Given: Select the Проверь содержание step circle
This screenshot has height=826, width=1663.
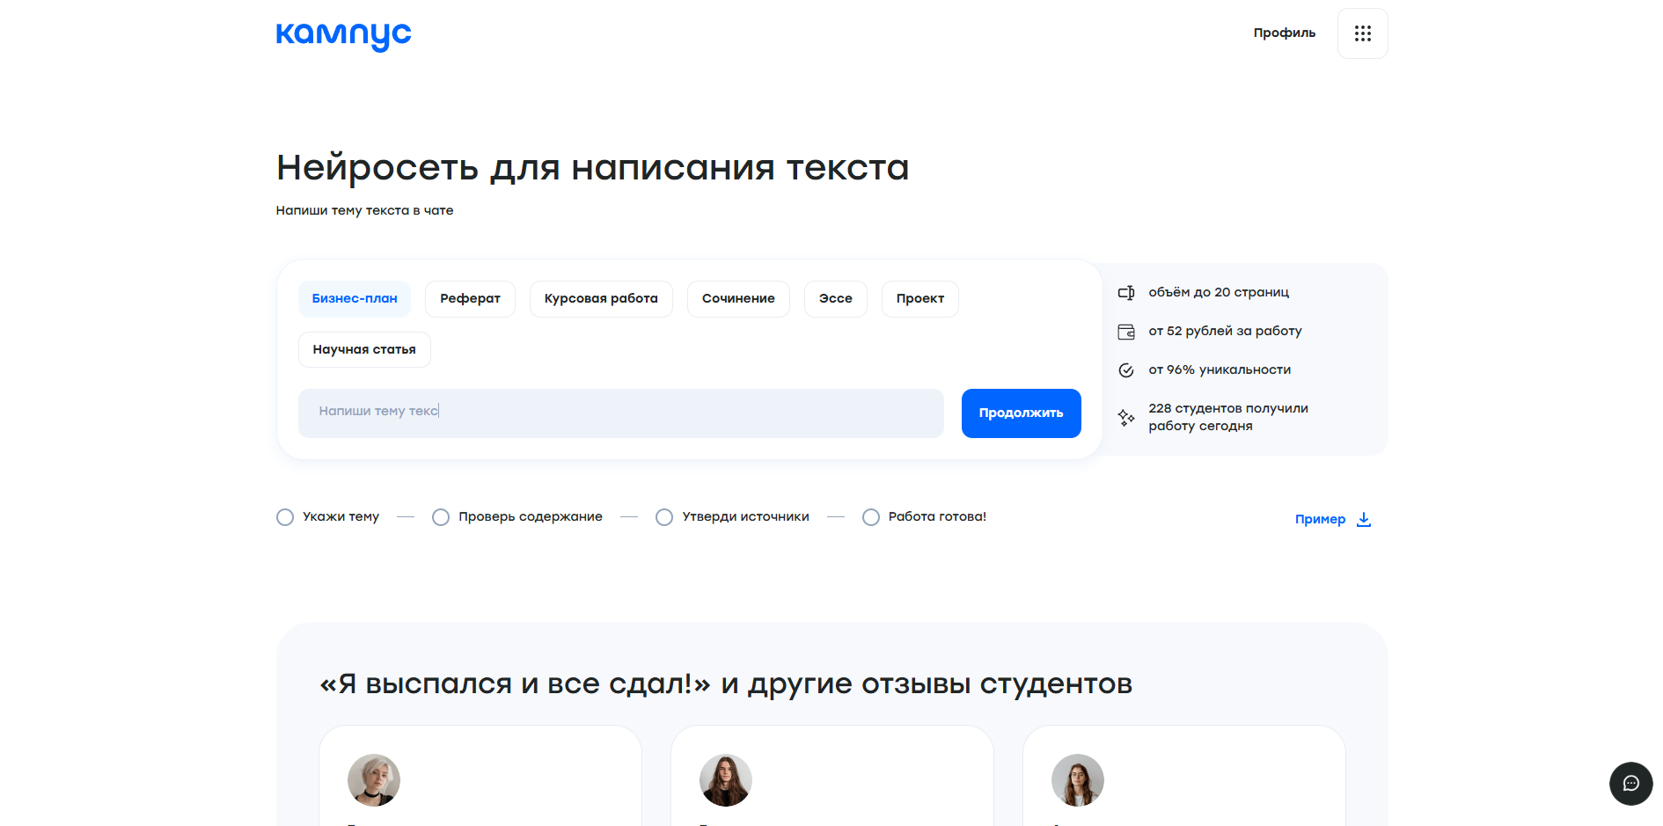Looking at the screenshot, I should coord(441,517).
